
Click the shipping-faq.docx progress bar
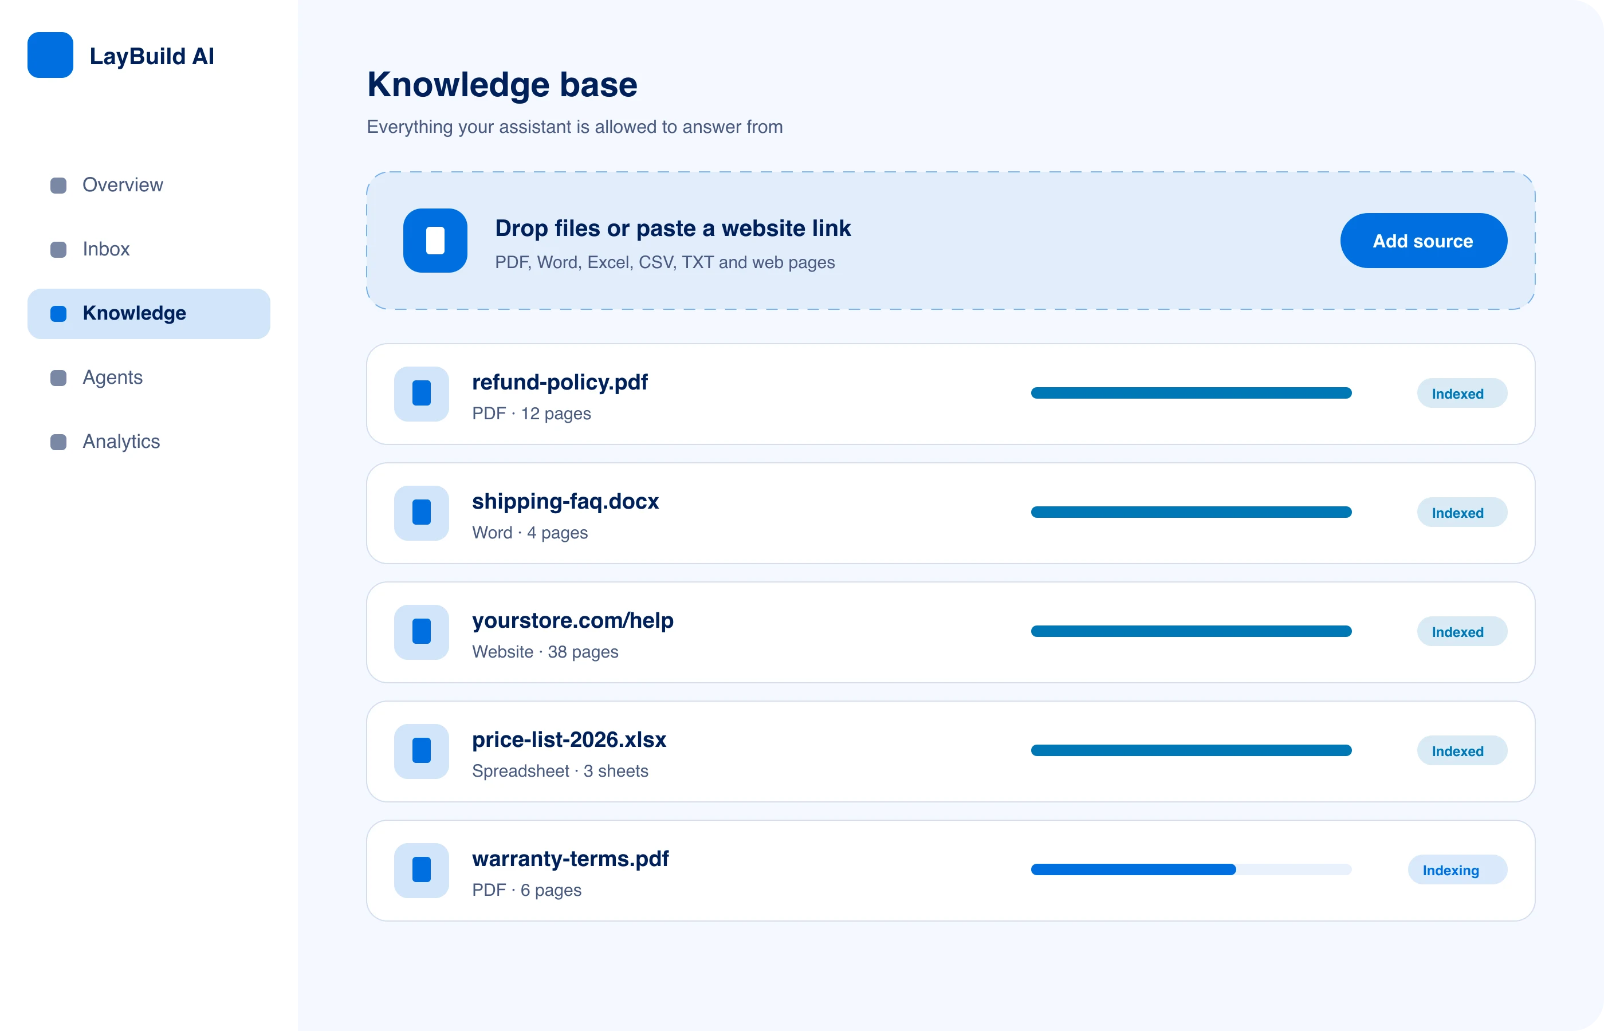[x=1191, y=512]
